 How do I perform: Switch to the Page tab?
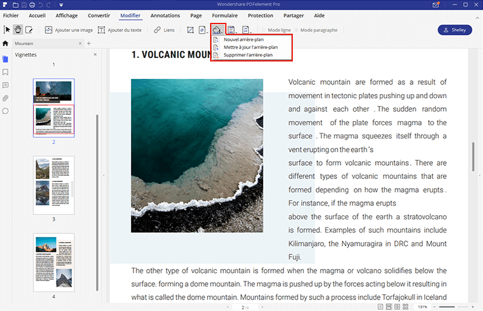point(196,16)
